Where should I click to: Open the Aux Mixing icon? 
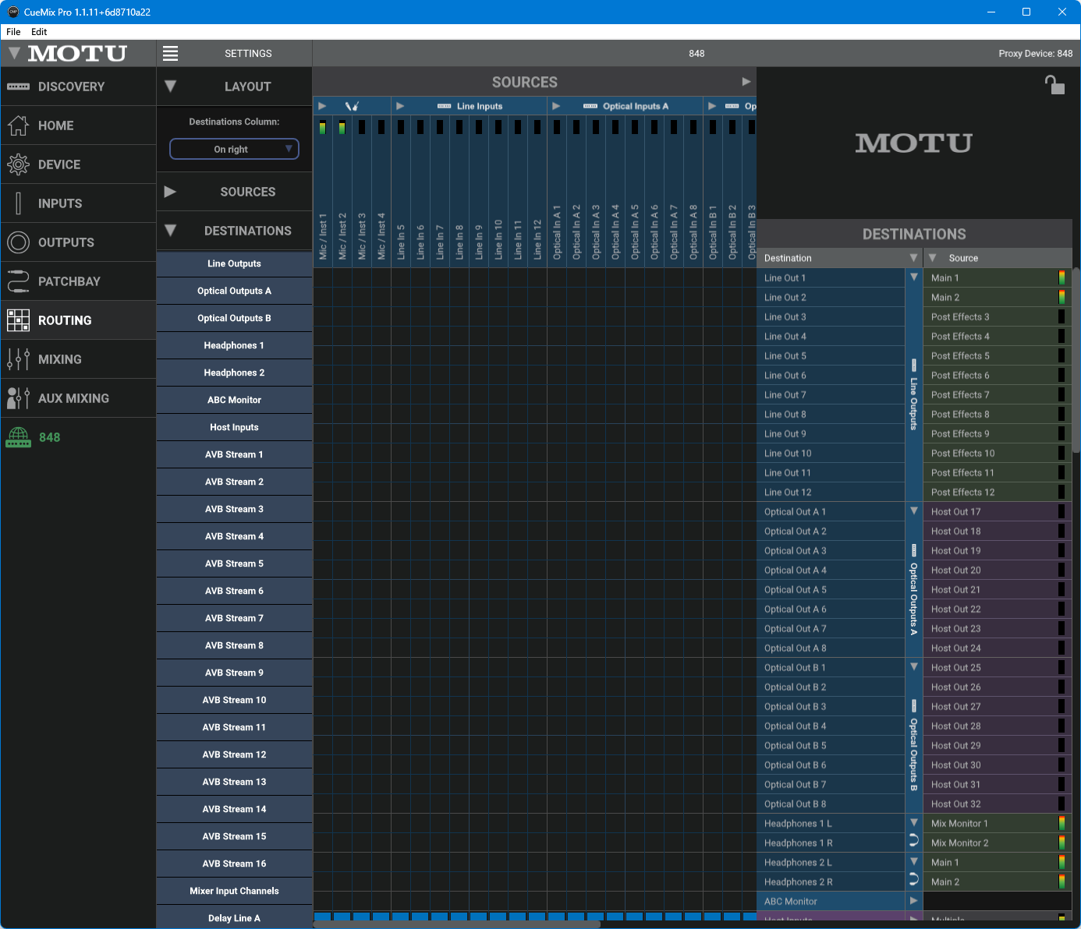(18, 398)
